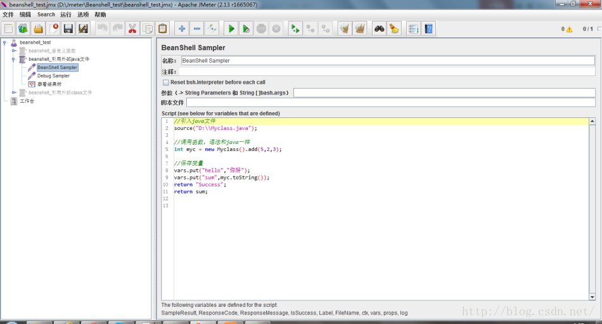Screen dimensions: 602x324
Task: Select the 工作台 workbench node
Action: [27, 101]
